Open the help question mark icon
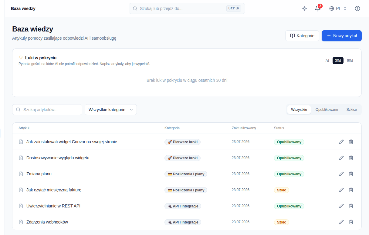 tap(357, 8)
